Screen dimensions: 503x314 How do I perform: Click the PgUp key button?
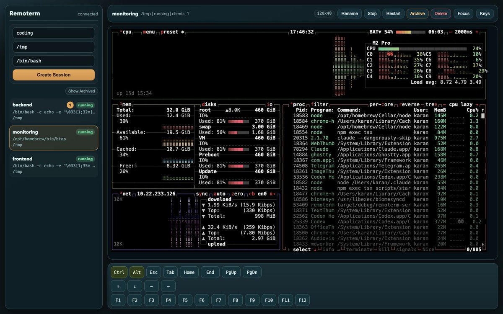tap(231, 272)
